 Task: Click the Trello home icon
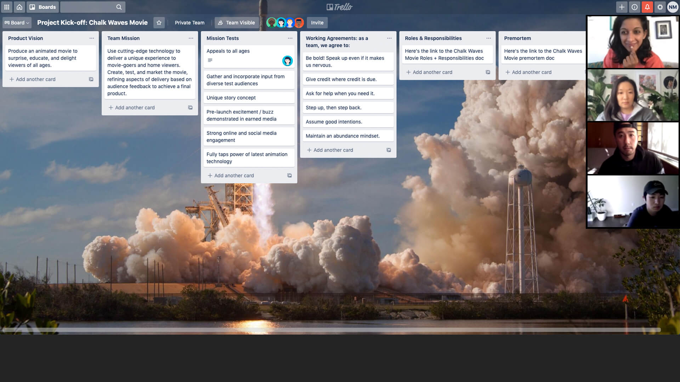point(19,6)
